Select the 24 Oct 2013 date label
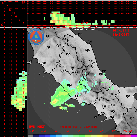 pyautogui.click(x=121, y=30)
